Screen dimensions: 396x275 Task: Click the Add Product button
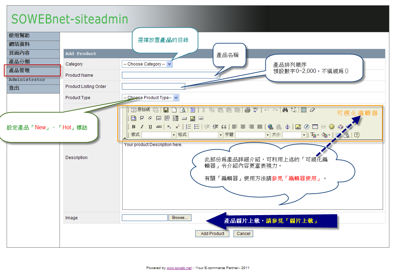(212, 234)
